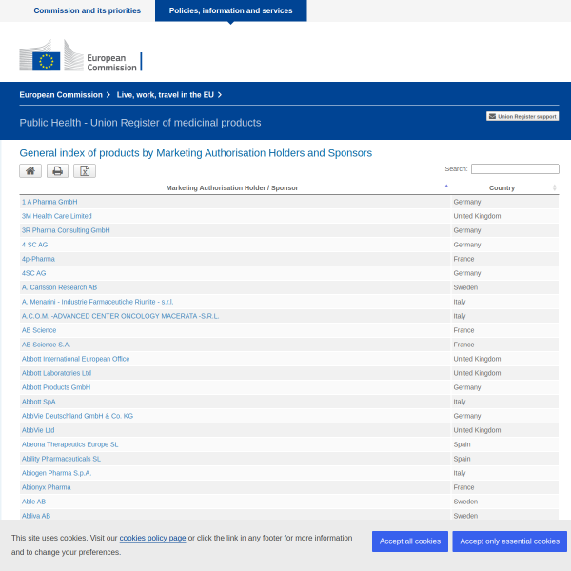Accept only essential cookies

click(509, 541)
